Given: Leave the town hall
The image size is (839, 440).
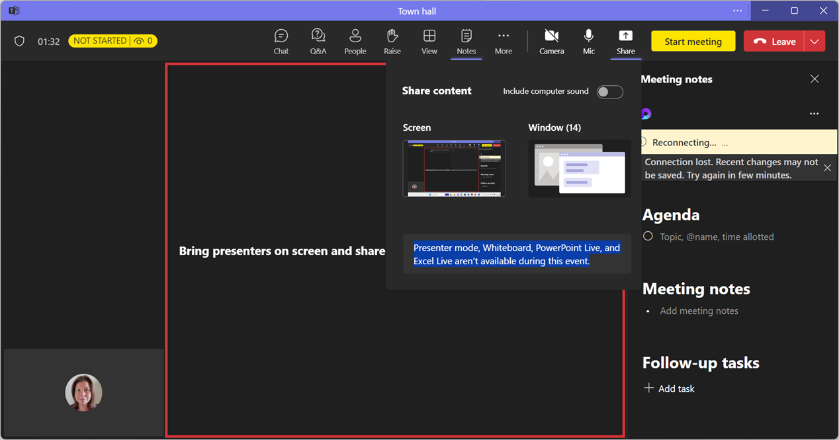Looking at the screenshot, I should (x=774, y=41).
